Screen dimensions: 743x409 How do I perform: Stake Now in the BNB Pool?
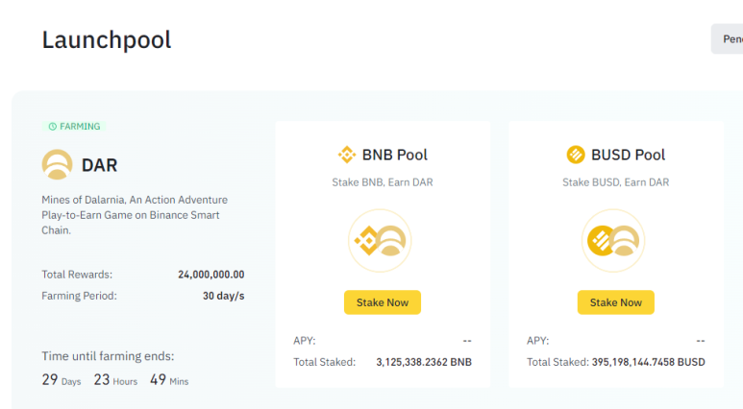click(x=383, y=302)
